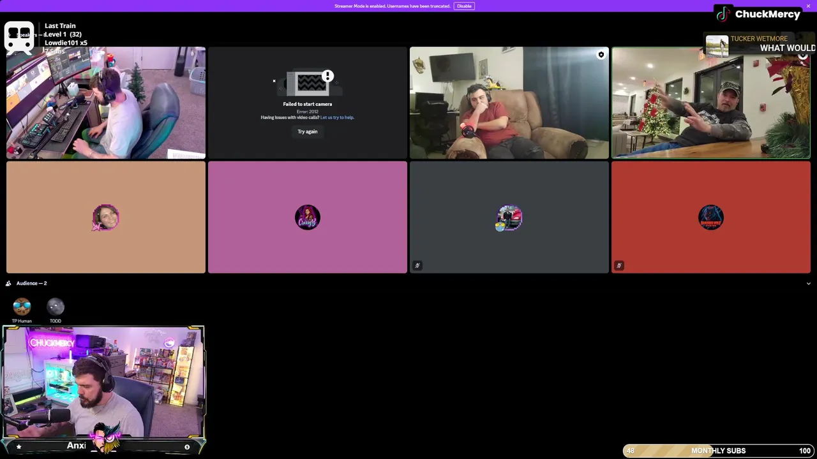Click the 'Audience — 2' label
The height and width of the screenshot is (459, 817).
tap(31, 283)
